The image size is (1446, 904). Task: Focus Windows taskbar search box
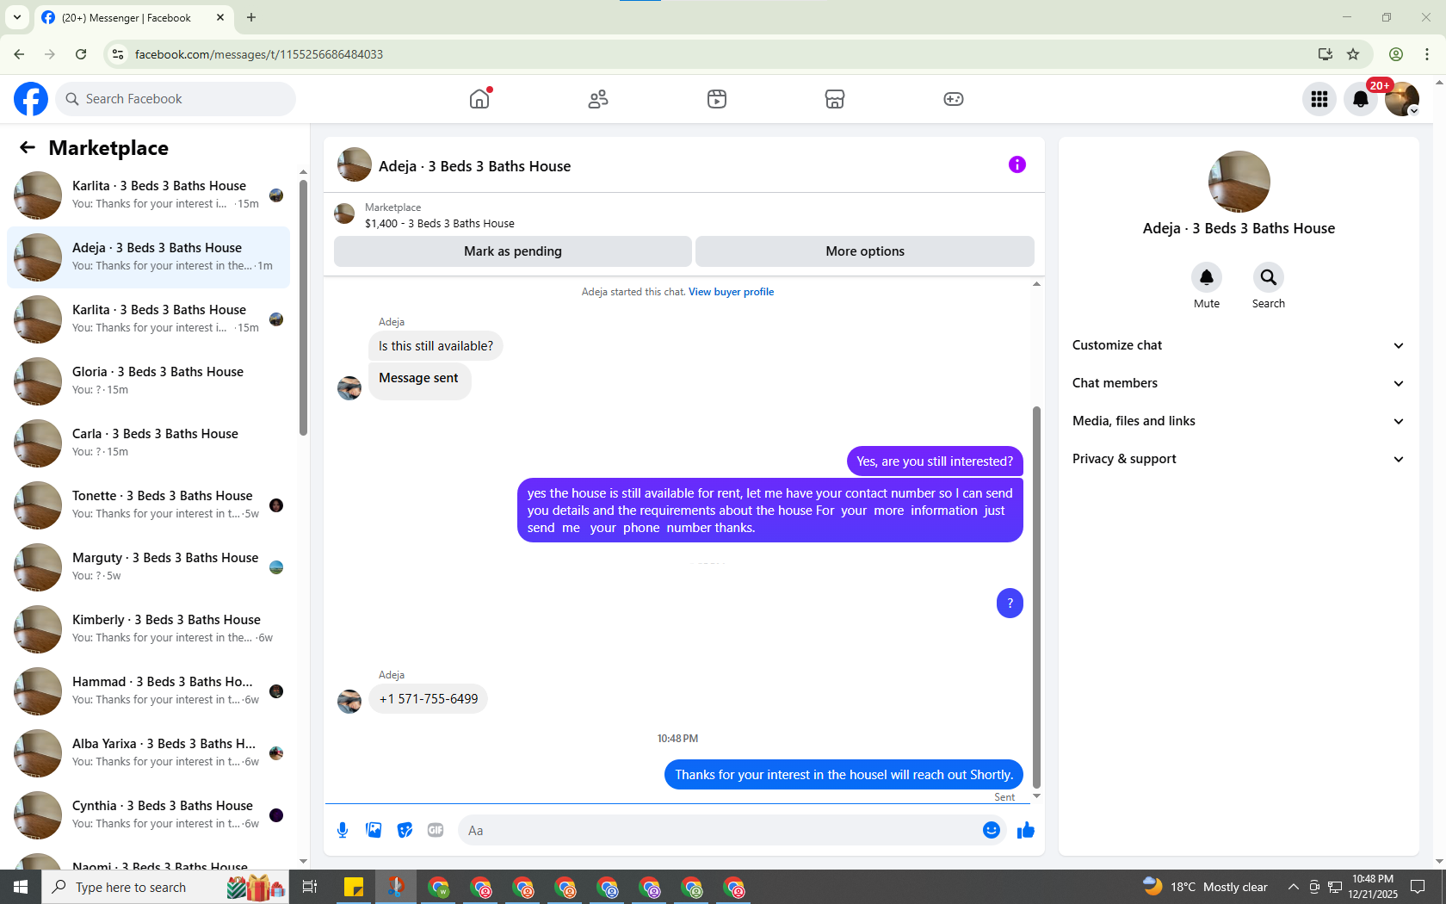coord(165,887)
